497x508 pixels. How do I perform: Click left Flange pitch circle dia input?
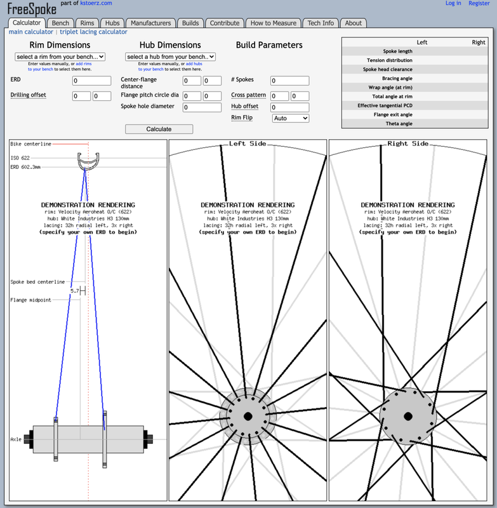pos(192,97)
